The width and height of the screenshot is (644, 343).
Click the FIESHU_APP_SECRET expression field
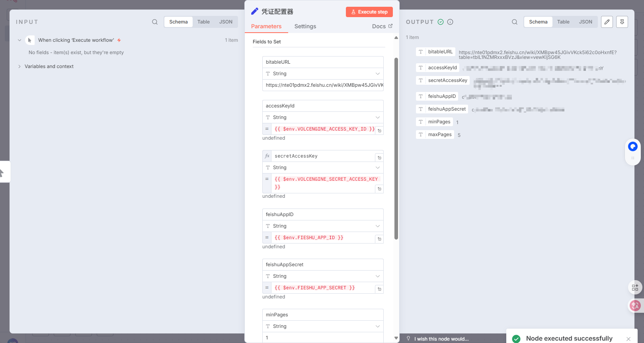pyautogui.click(x=324, y=288)
